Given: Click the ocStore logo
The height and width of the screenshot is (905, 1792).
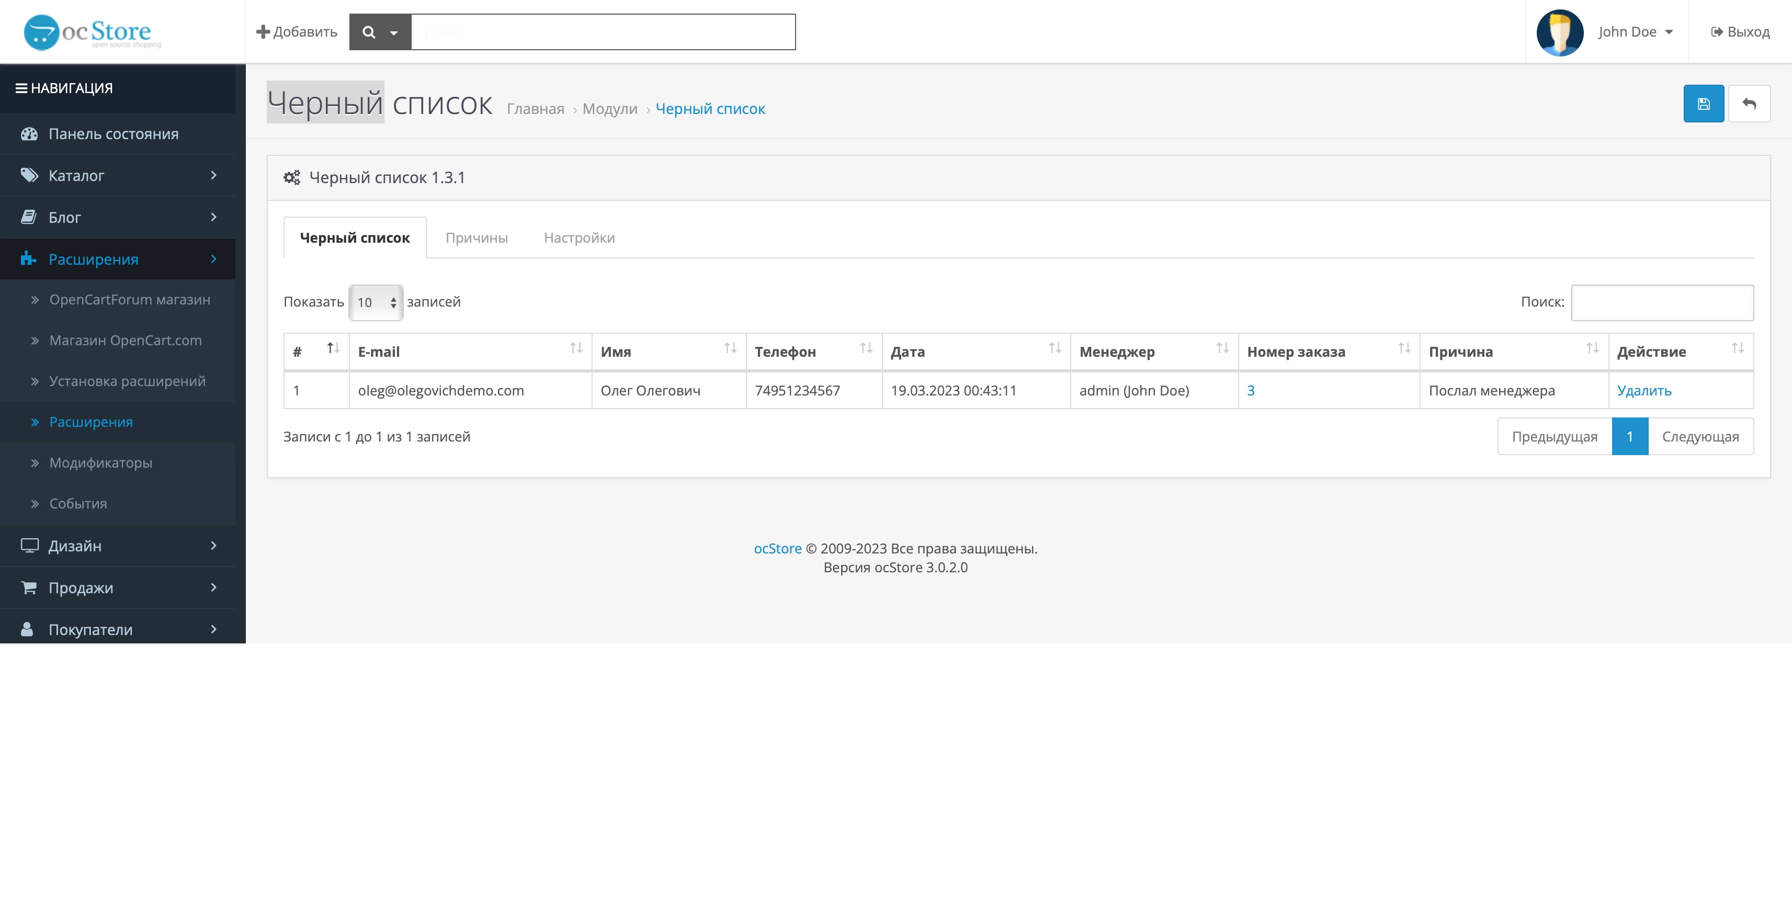Looking at the screenshot, I should (x=93, y=32).
